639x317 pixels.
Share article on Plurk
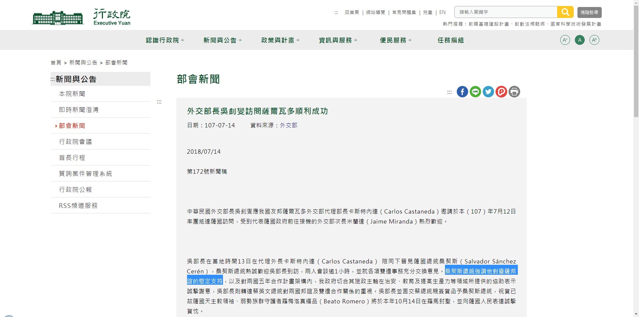(501, 92)
